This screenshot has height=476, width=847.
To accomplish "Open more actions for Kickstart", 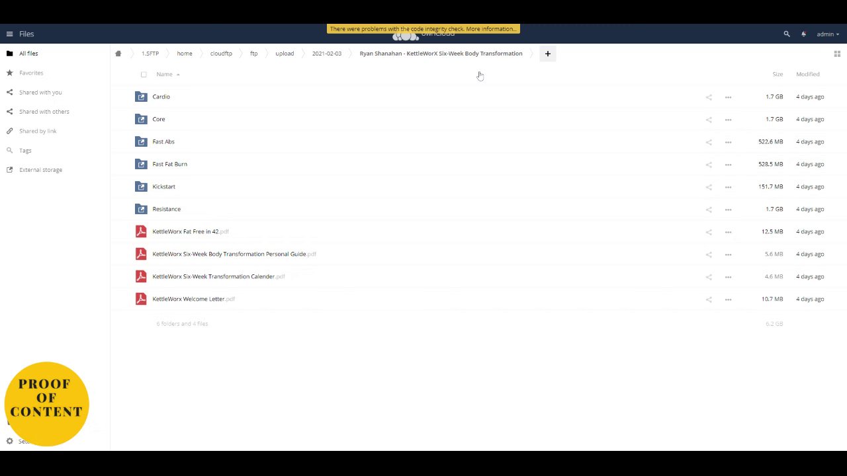I will click(x=728, y=187).
